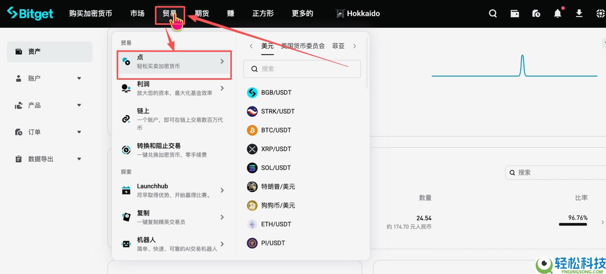
Task: Click the XRP/USDT coin icon
Action: (x=252, y=149)
